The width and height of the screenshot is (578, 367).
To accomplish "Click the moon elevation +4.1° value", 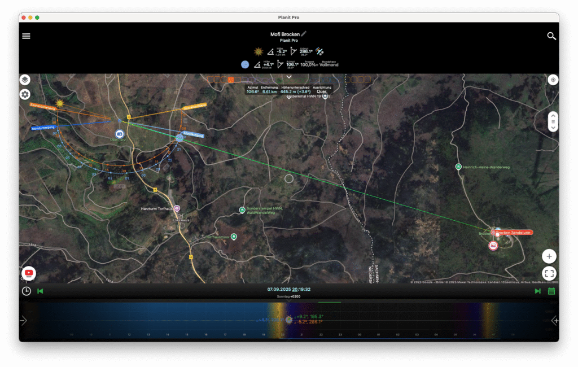I will pos(268,64).
